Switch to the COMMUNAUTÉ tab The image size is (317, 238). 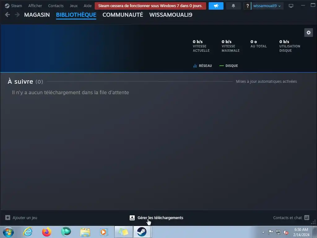pyautogui.click(x=123, y=15)
